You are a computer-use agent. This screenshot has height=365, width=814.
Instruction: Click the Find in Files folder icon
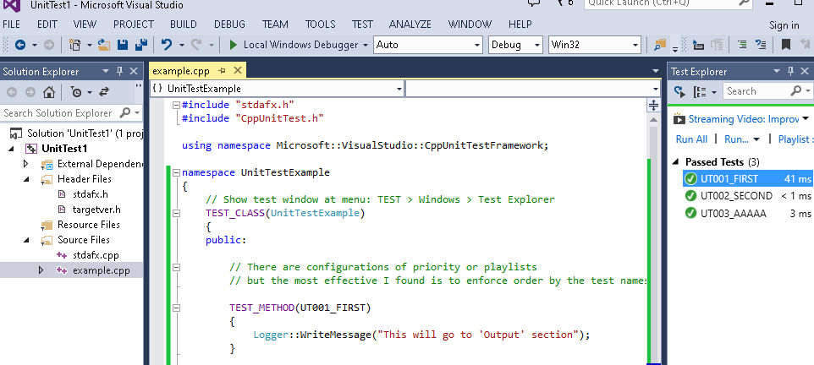point(660,45)
